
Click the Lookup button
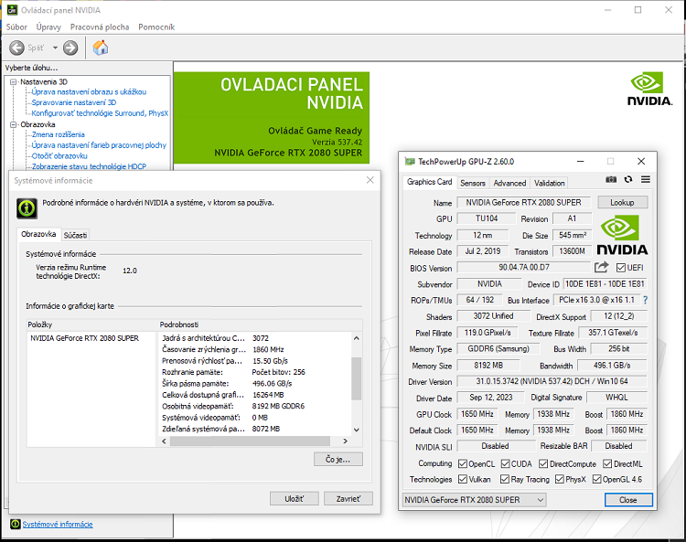622,202
